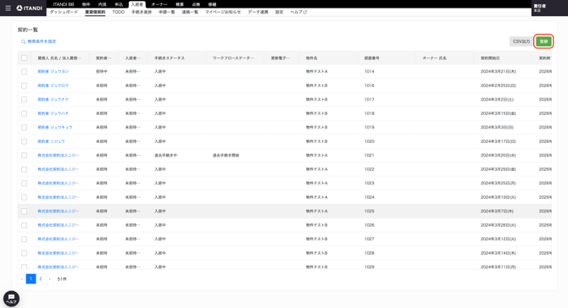
Task: Switch to the オーナー tab
Action: pos(159,4)
